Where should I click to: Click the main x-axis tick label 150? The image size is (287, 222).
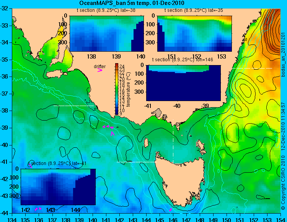227,220
